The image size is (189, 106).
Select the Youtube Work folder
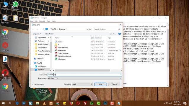(x=63, y=47)
